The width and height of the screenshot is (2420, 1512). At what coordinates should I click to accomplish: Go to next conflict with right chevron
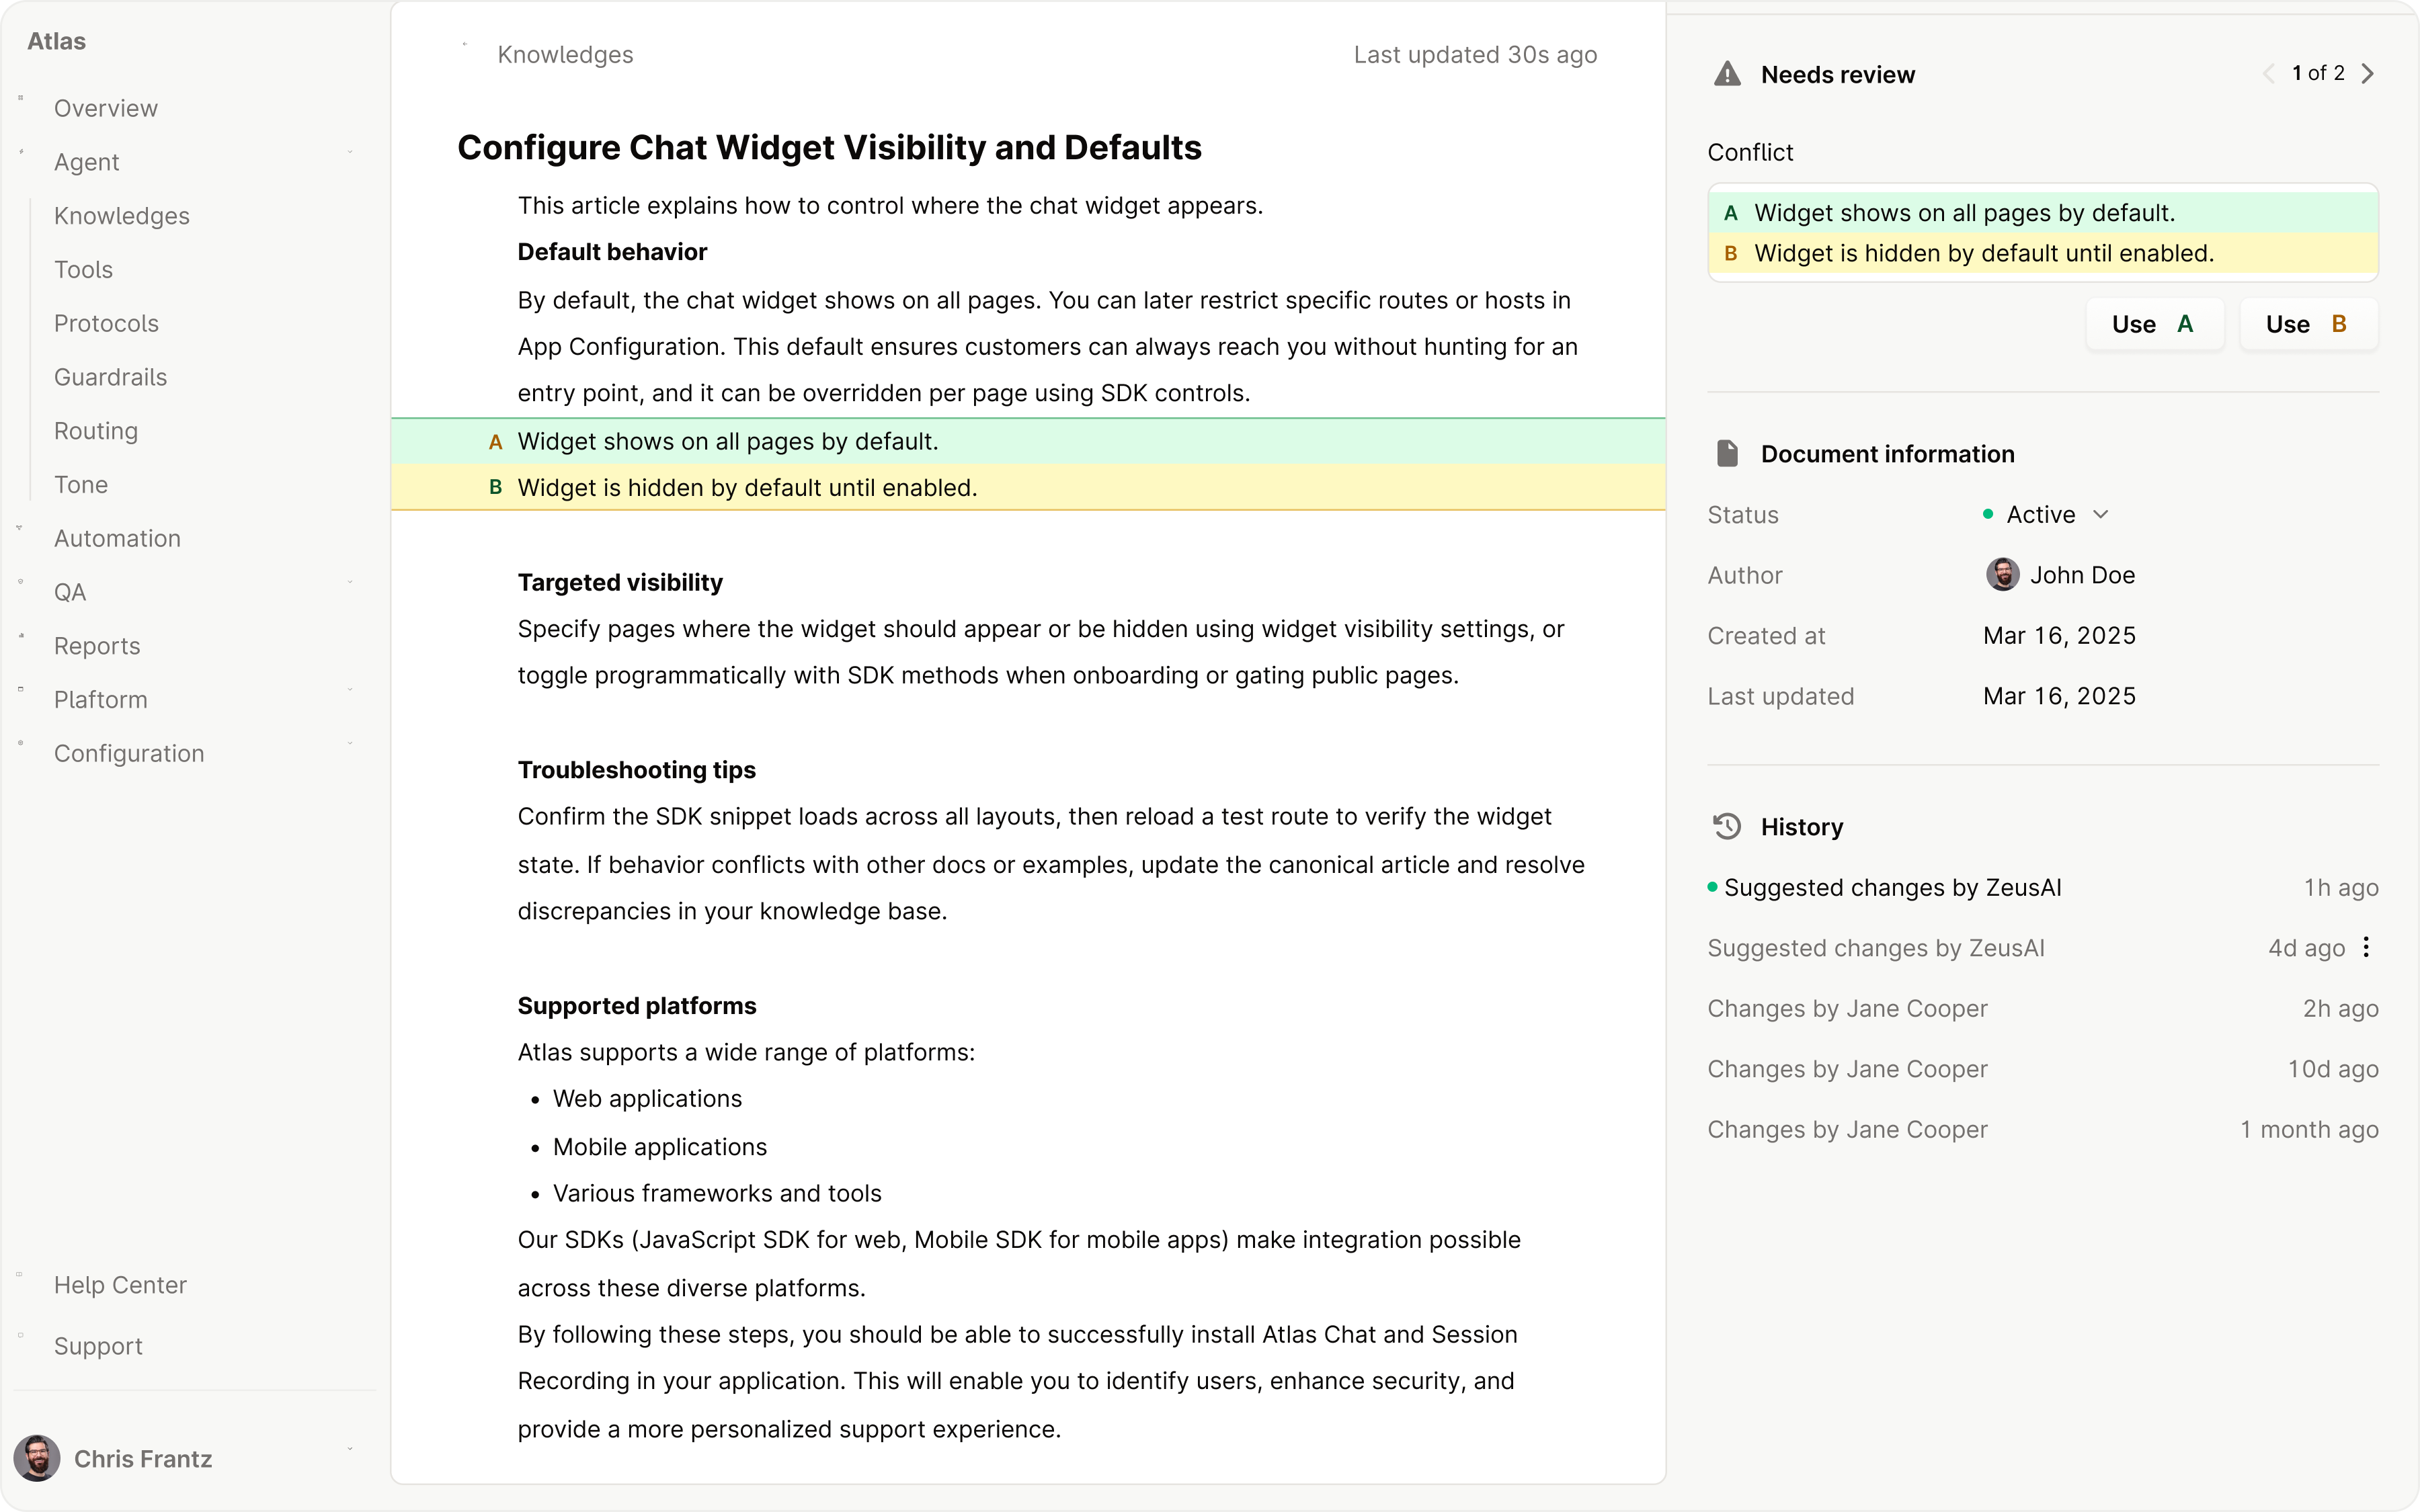[2367, 74]
